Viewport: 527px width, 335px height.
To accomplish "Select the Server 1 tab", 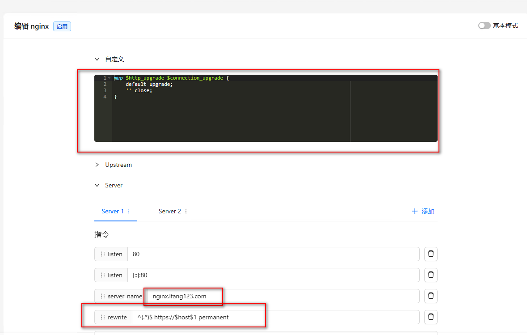I will click(113, 211).
